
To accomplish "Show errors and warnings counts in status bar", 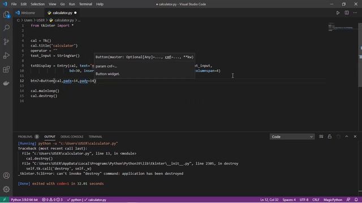I will click(x=52, y=200).
